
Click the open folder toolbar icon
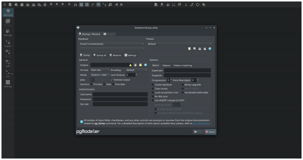point(22,5)
